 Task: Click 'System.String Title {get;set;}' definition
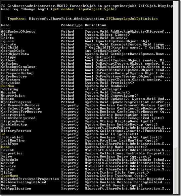point(117,173)
